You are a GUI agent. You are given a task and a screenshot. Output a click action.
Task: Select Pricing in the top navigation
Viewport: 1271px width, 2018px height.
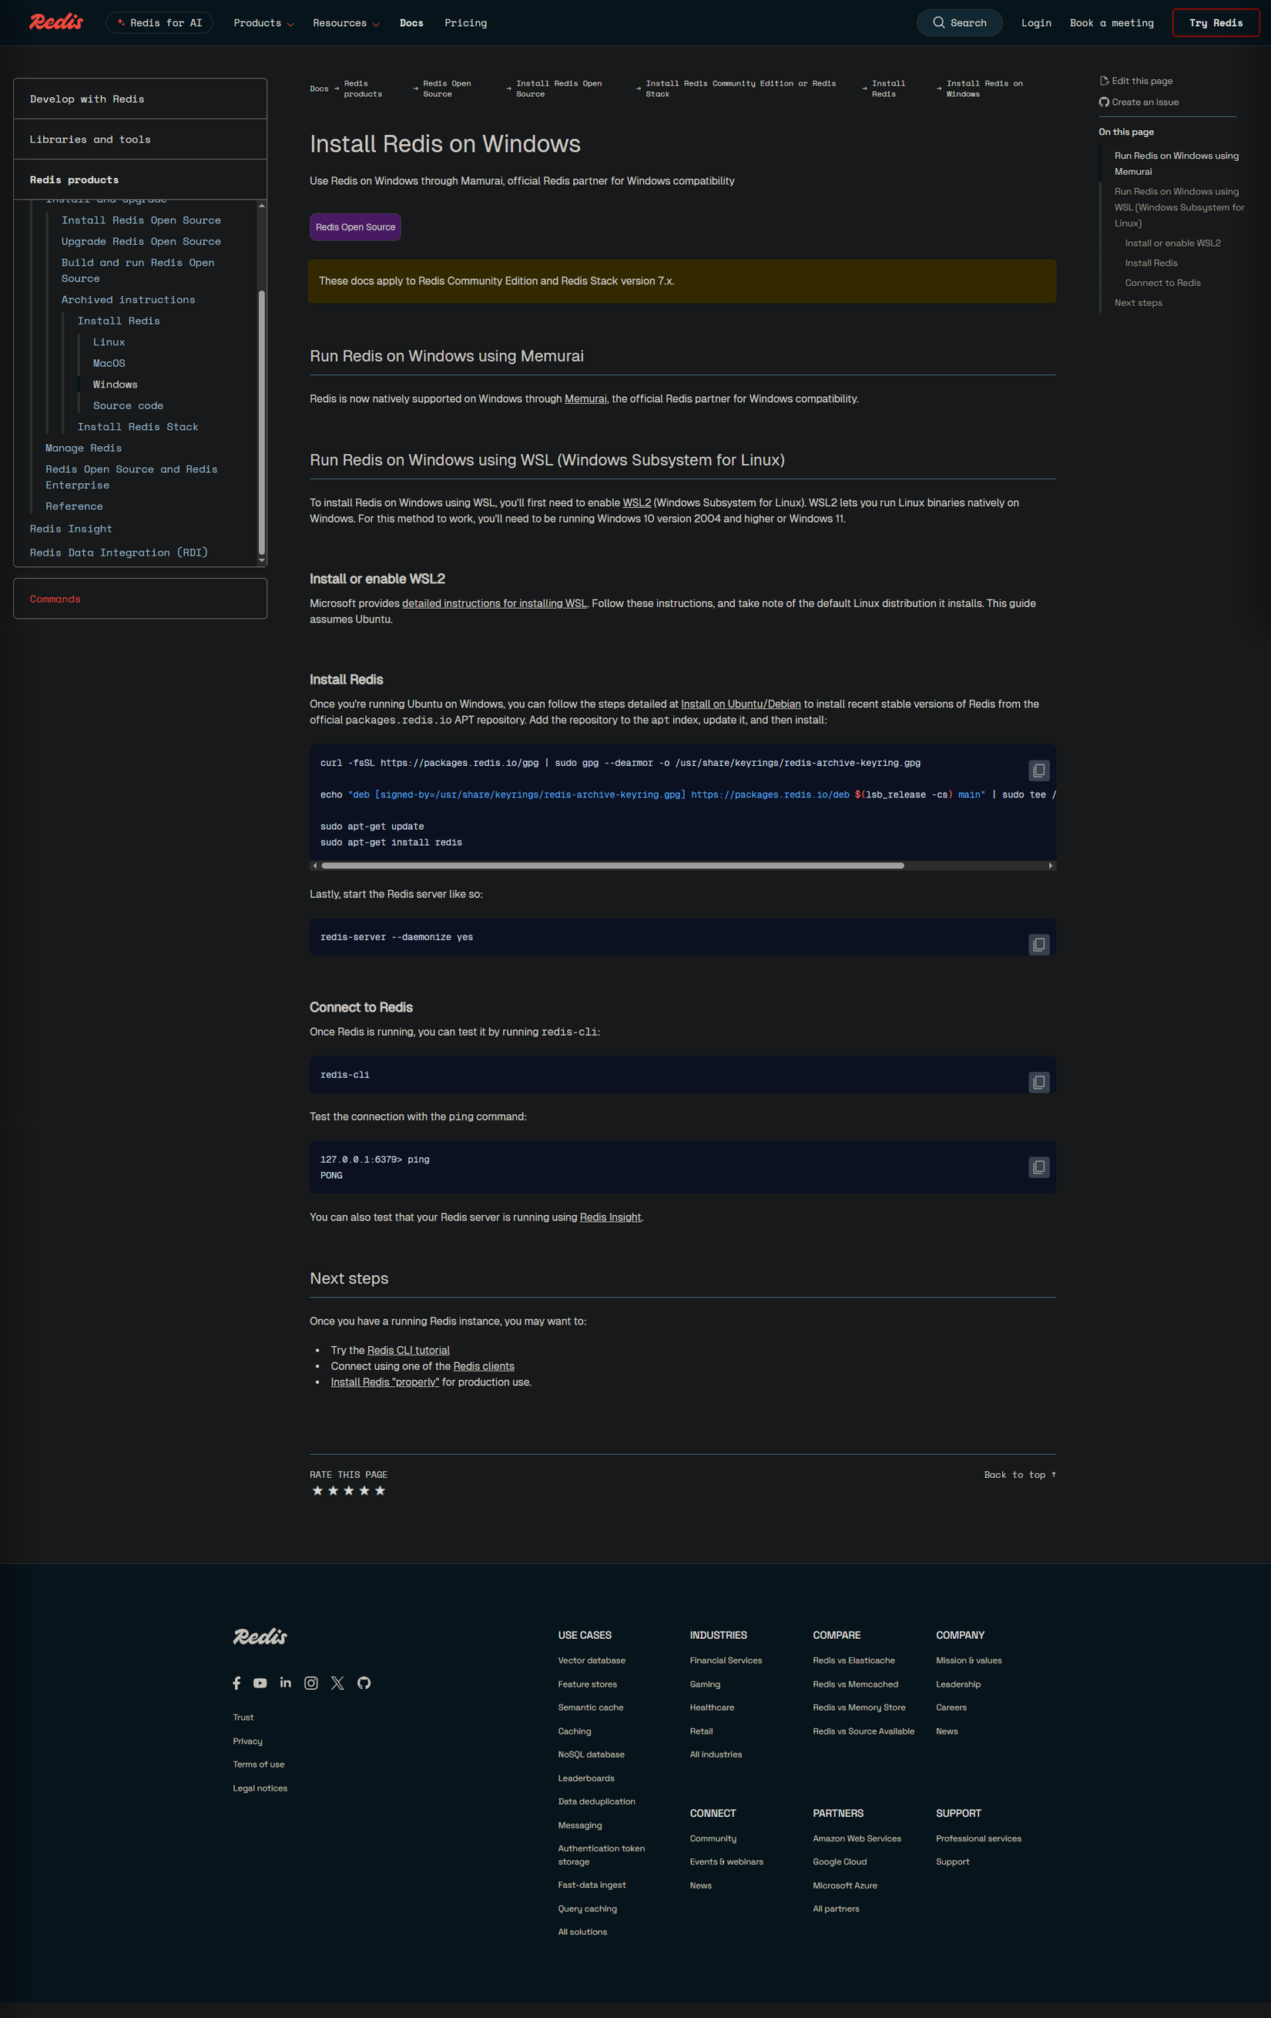tap(466, 22)
